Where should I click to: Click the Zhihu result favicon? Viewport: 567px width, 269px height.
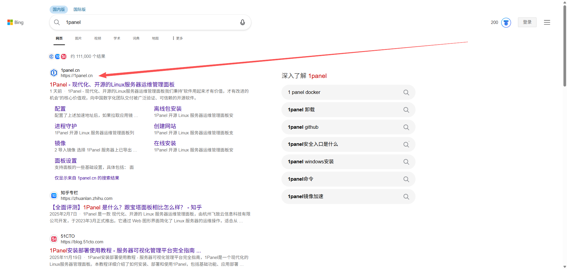[x=54, y=195]
